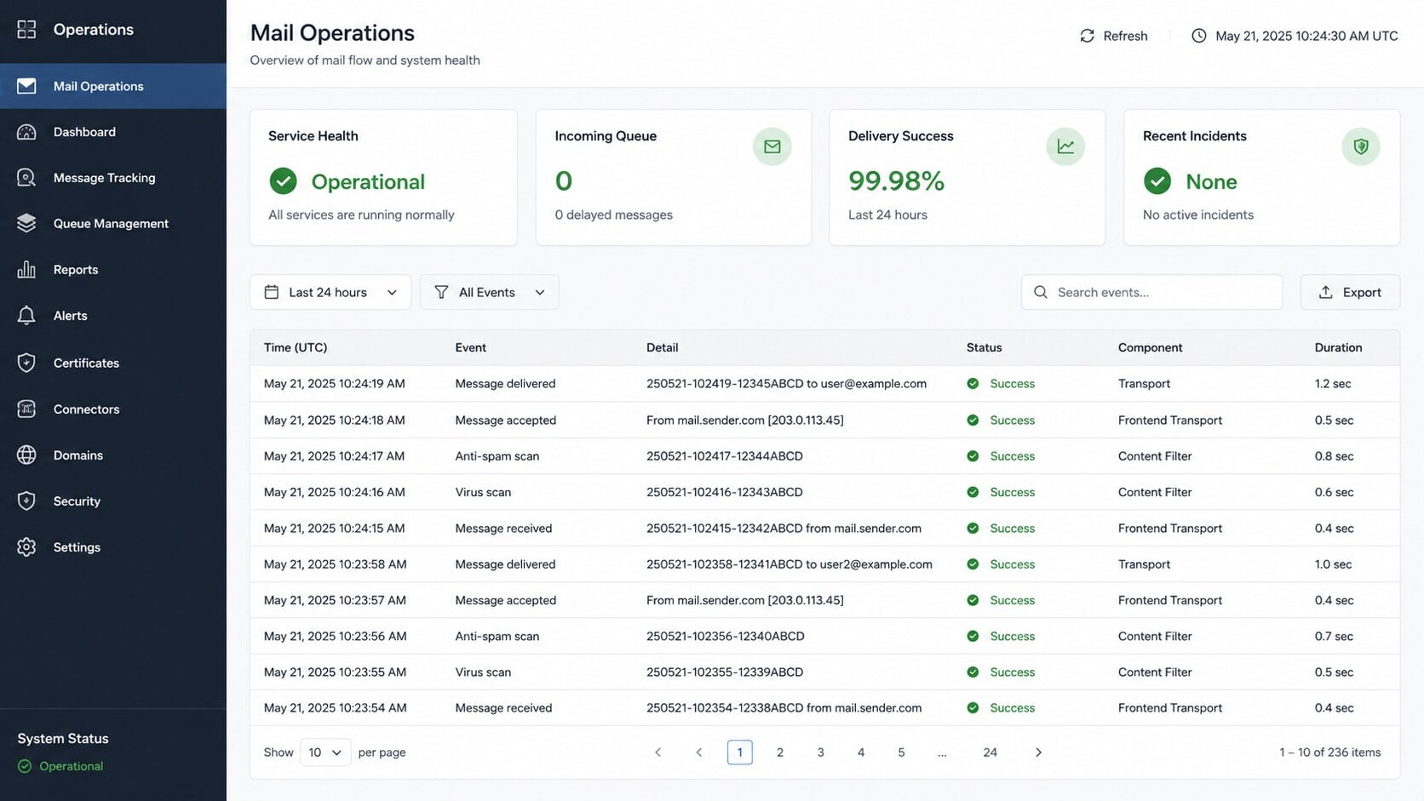Image resolution: width=1424 pixels, height=801 pixels.
Task: Click the Service Health green checkmark icon
Action: point(284,181)
